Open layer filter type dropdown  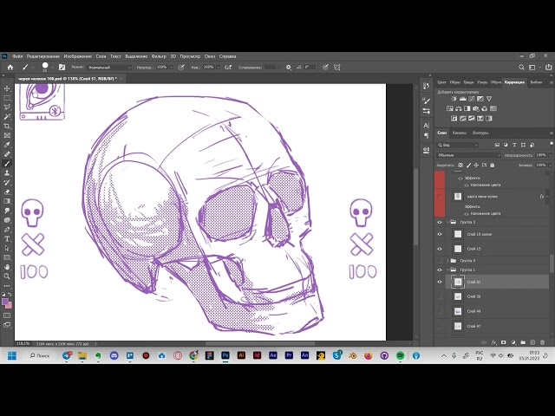[x=458, y=145]
